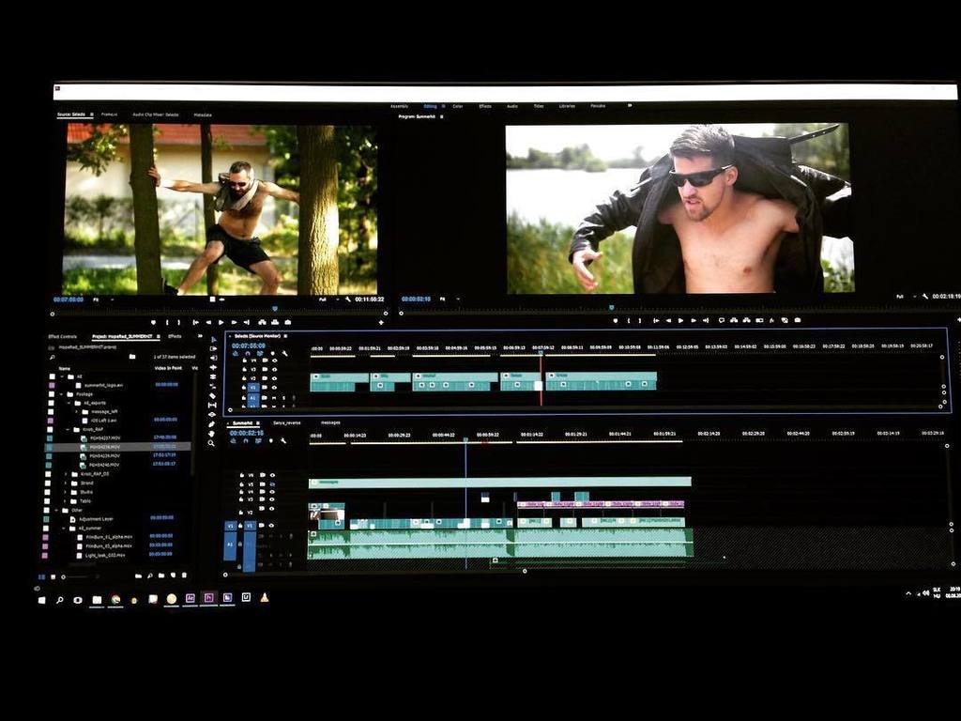Click the Source monitor playhead marker

275,308
